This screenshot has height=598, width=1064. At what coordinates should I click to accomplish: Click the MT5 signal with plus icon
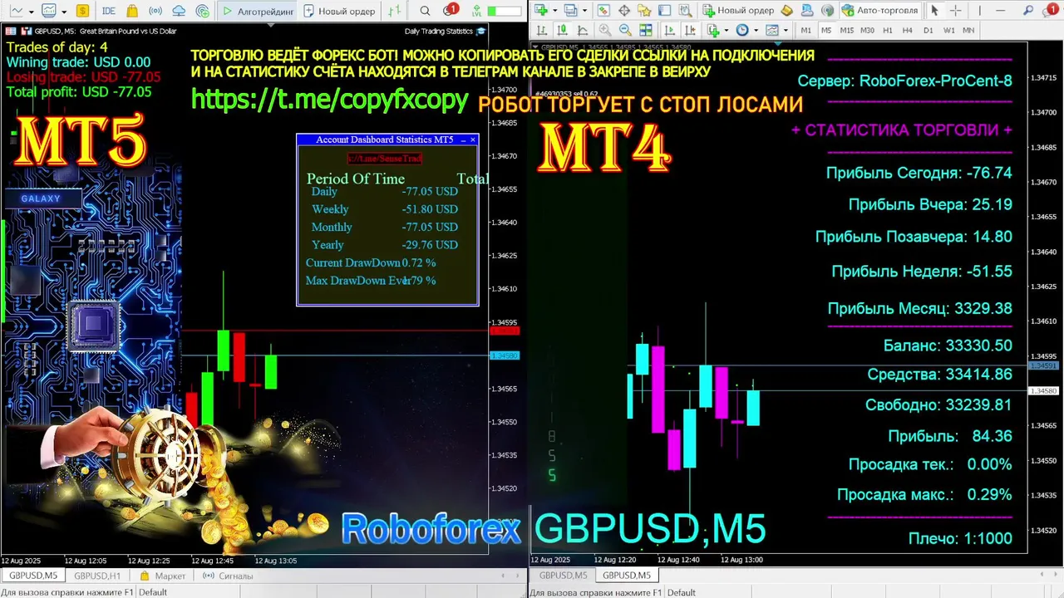click(x=203, y=12)
